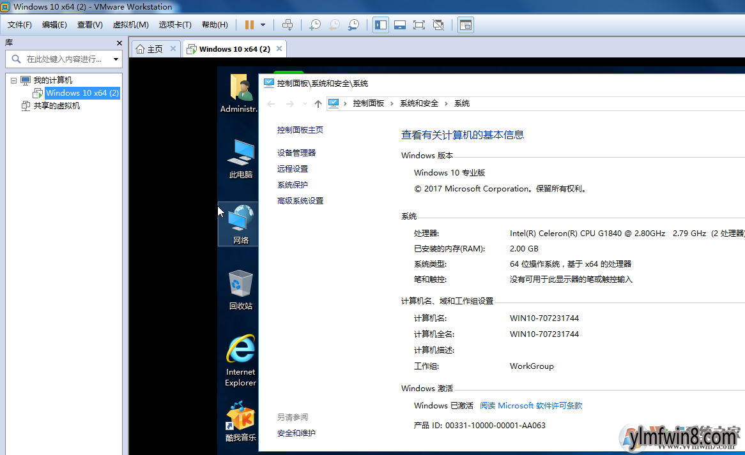Toggle the library sidebar view icon
Screen dimensions: 745x455
coord(381,25)
